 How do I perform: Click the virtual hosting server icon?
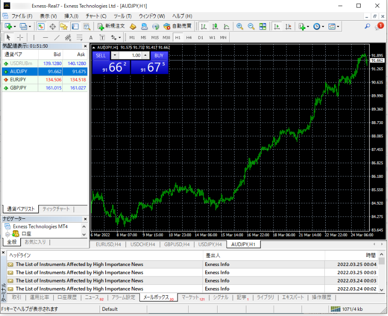(x=144, y=26)
